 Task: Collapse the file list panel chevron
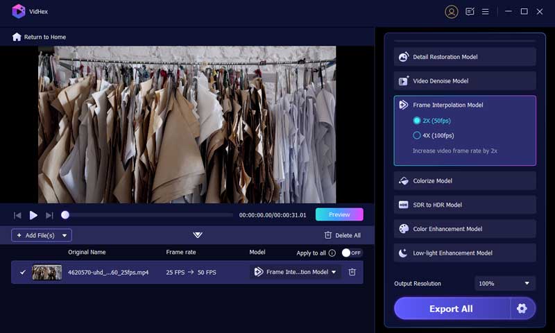click(198, 235)
